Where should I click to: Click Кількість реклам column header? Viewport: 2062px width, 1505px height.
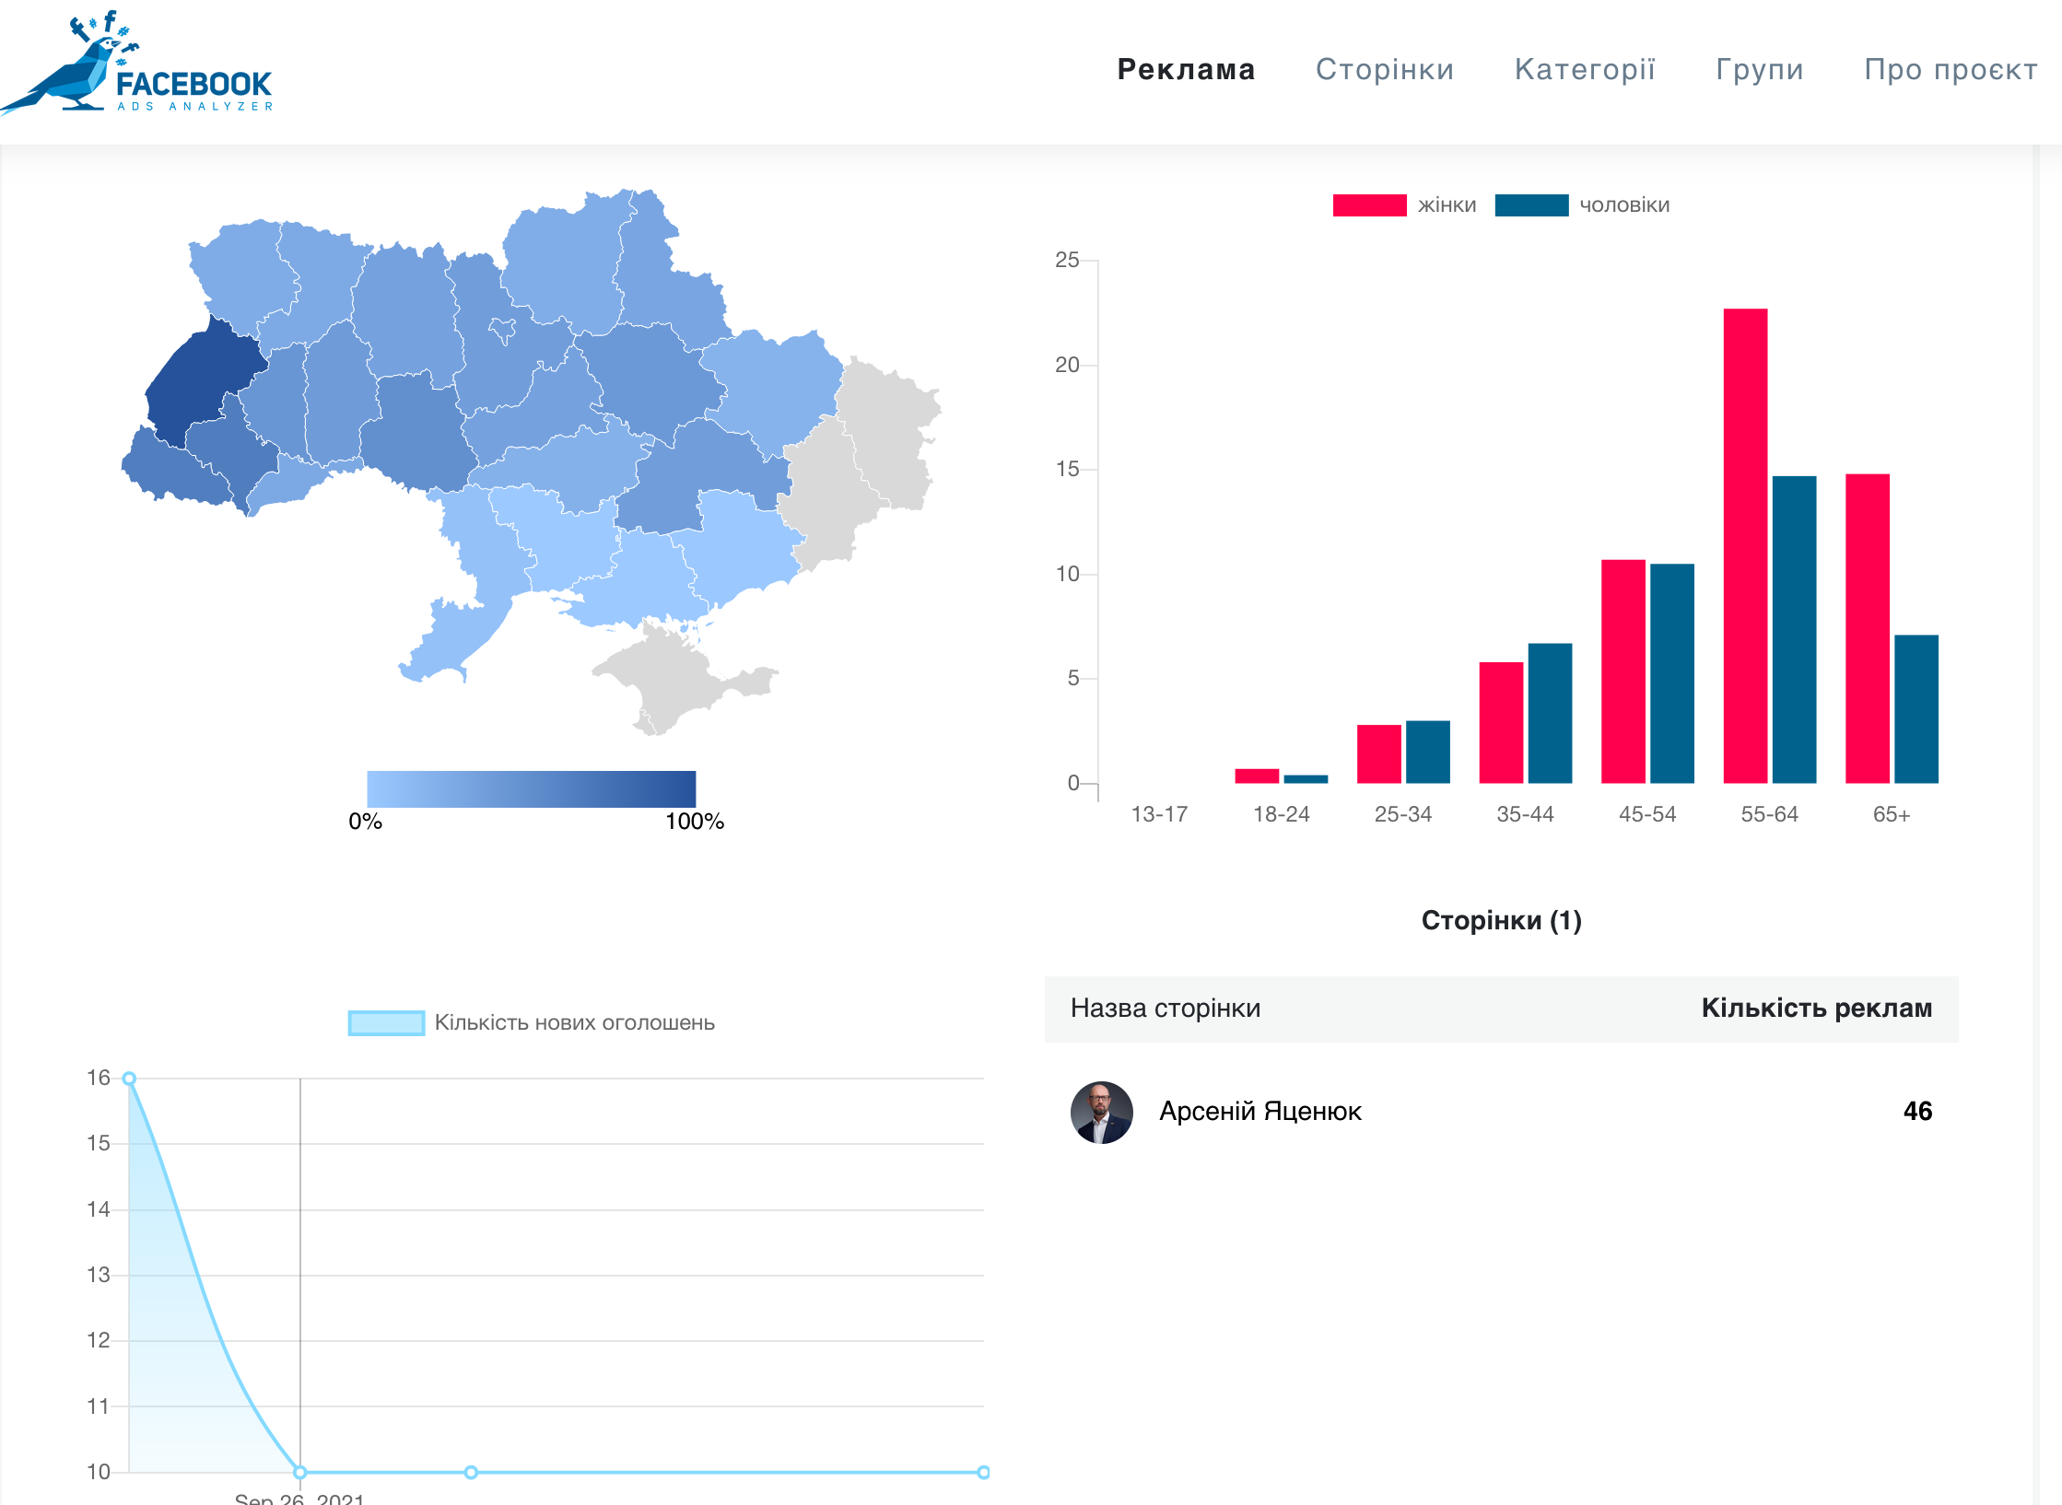pyautogui.click(x=1816, y=1008)
